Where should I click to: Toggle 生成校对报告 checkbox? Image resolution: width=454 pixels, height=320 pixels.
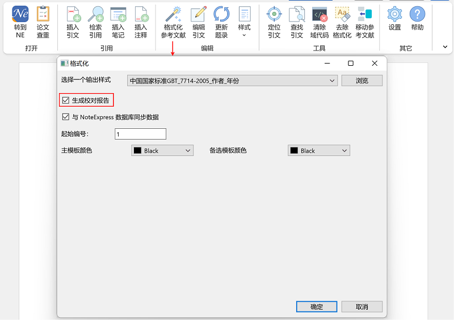66,100
